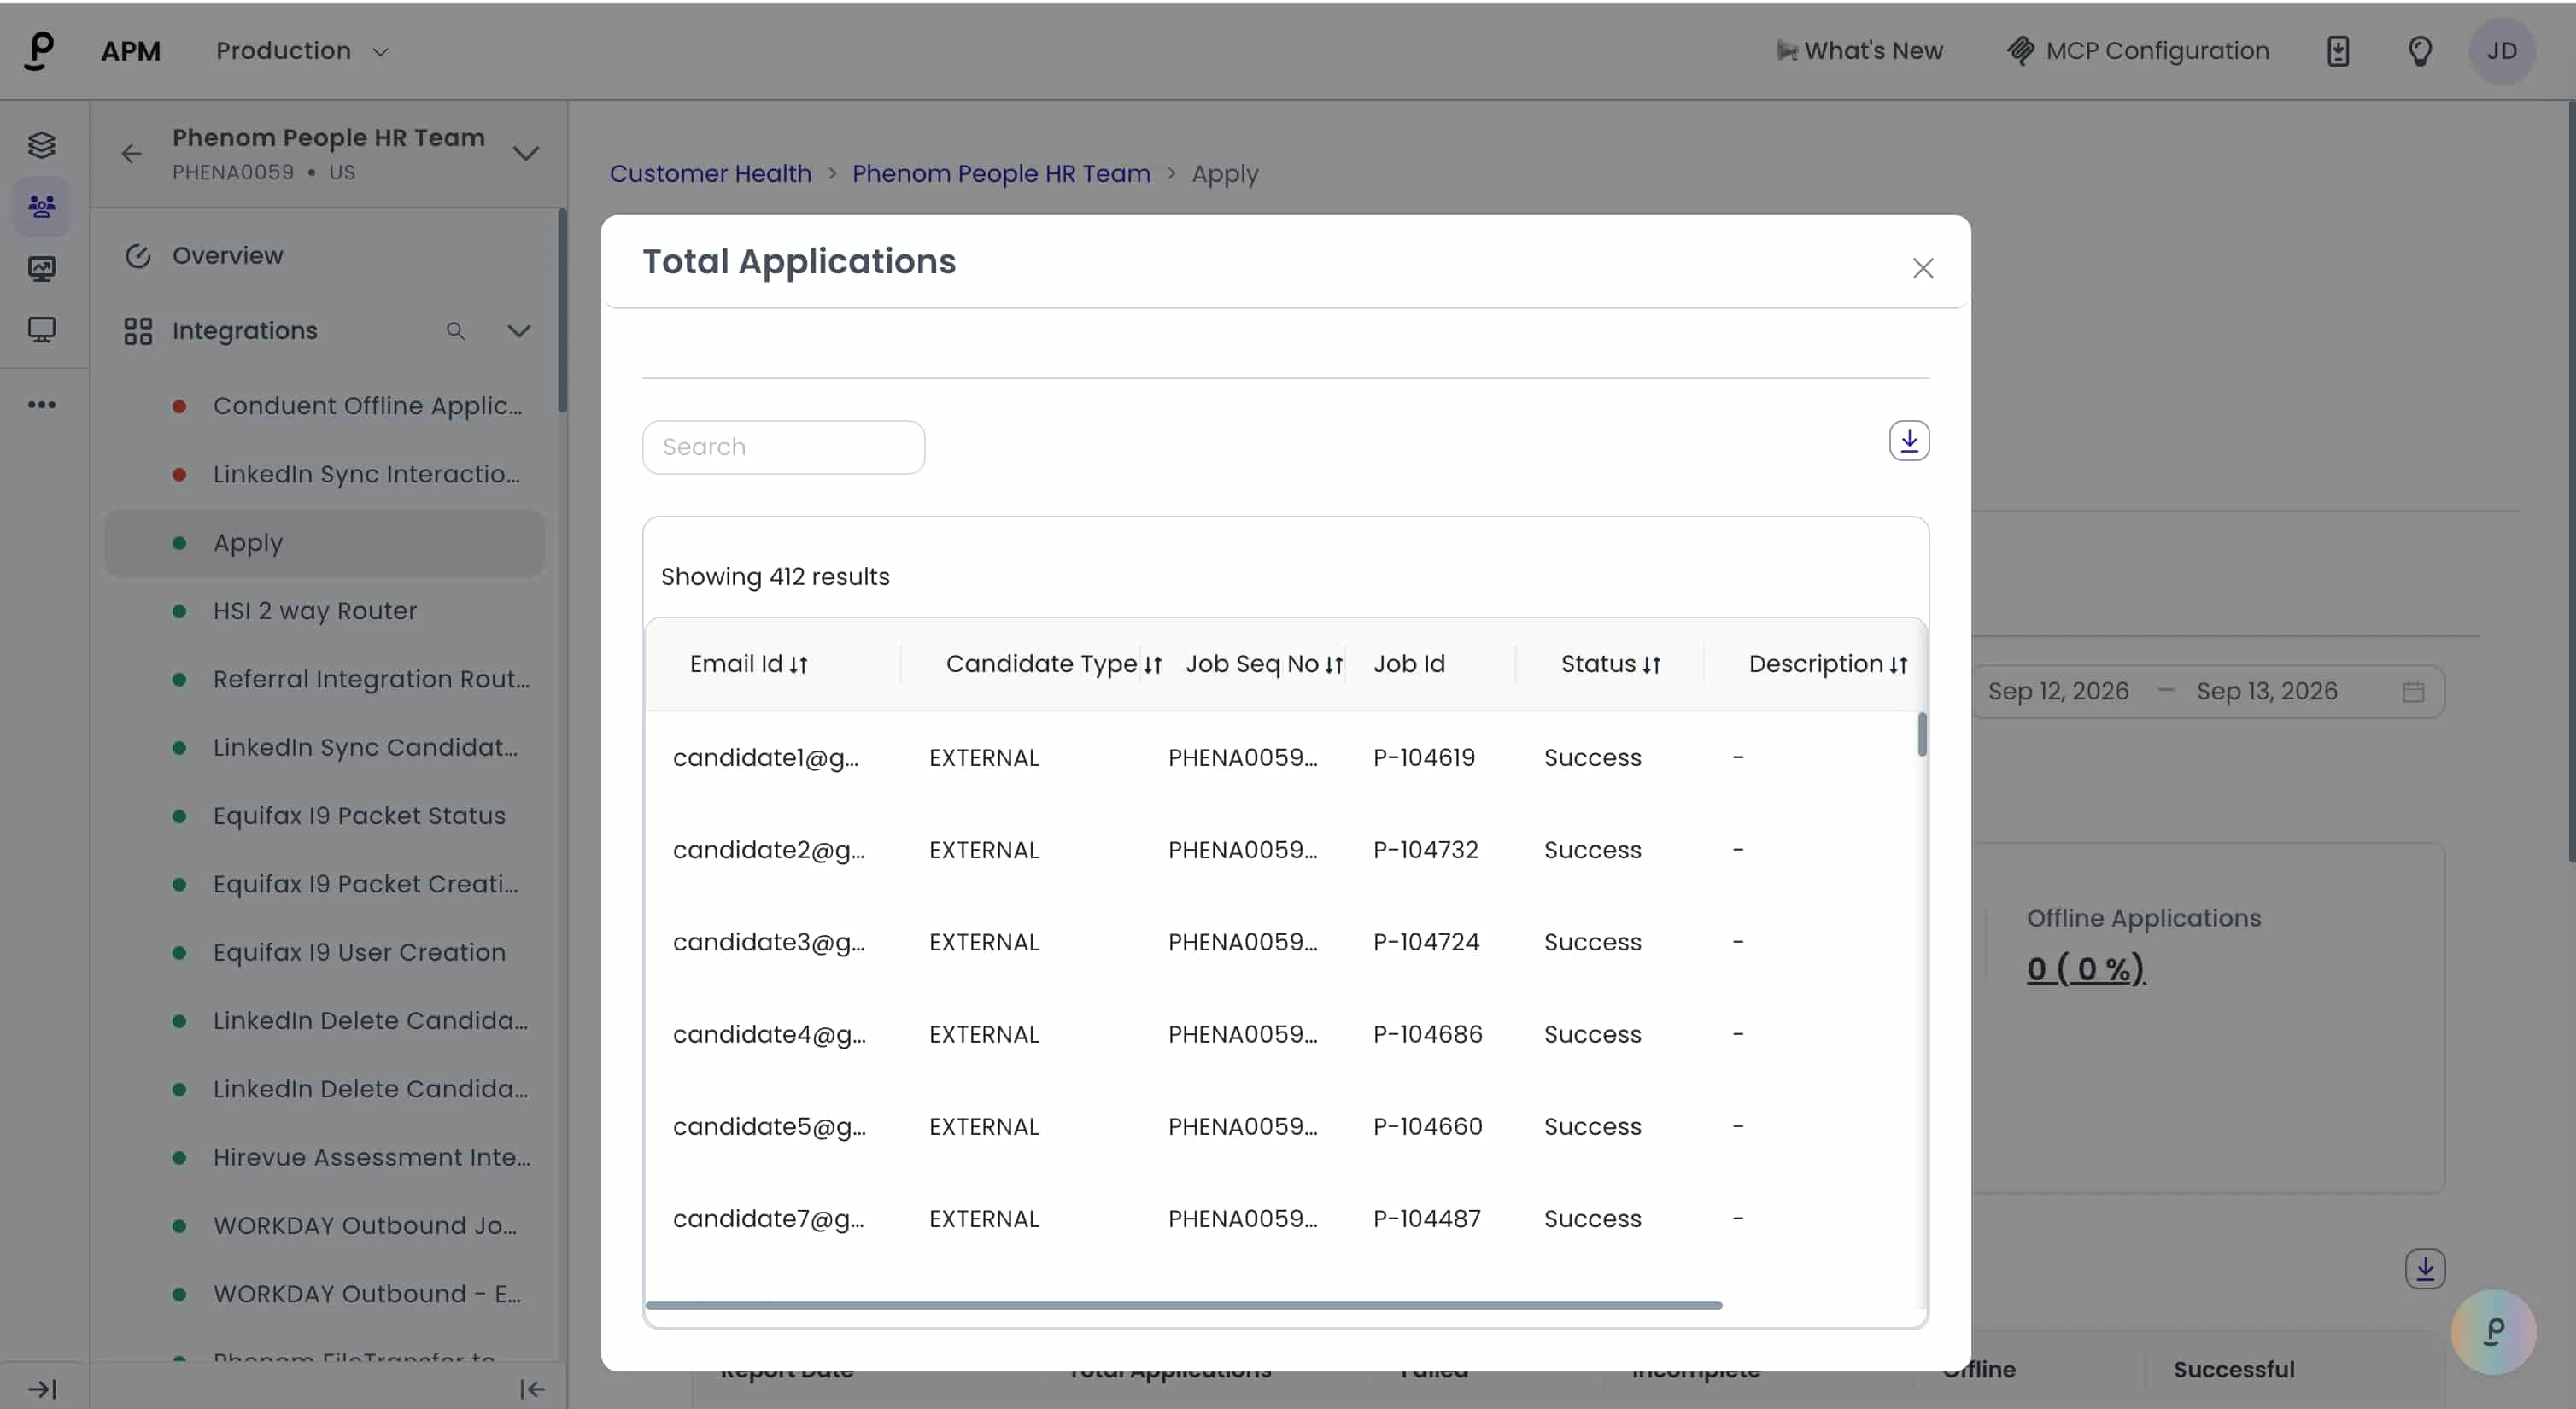Open the desktop display sidebar icon

click(x=41, y=329)
